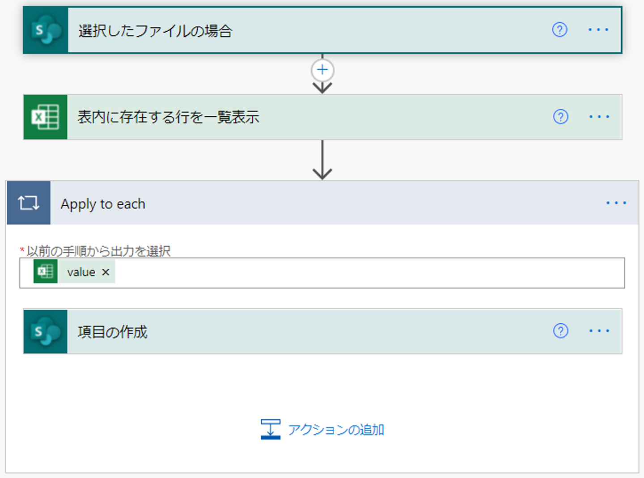Remove the value token with X

click(x=106, y=272)
